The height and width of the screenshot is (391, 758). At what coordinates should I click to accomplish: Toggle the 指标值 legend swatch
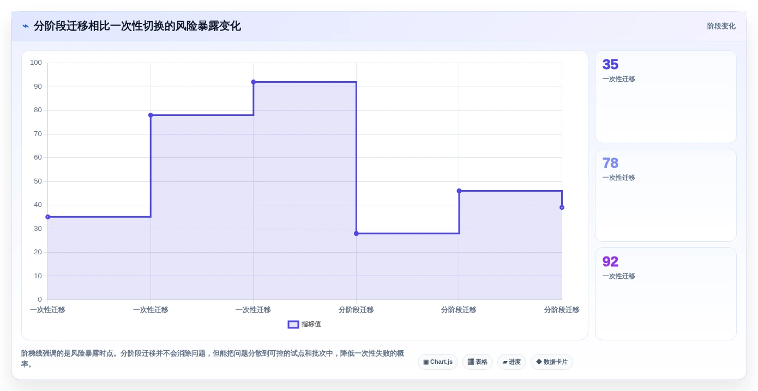(293, 325)
